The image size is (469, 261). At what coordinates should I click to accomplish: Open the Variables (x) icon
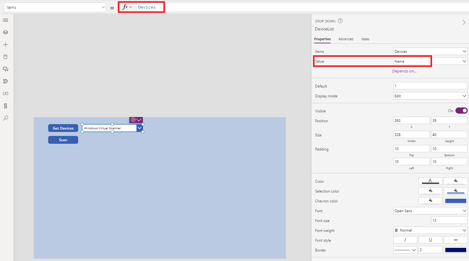click(x=6, y=93)
